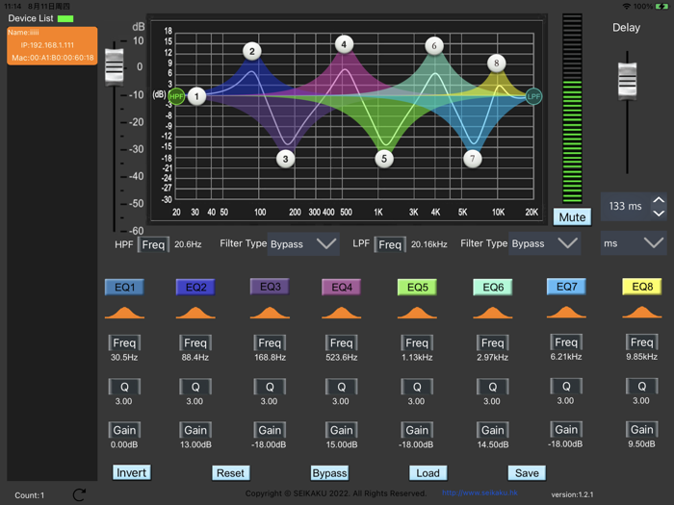Click the Delay slider knob
This screenshot has height=505, width=674.
pyautogui.click(x=627, y=81)
